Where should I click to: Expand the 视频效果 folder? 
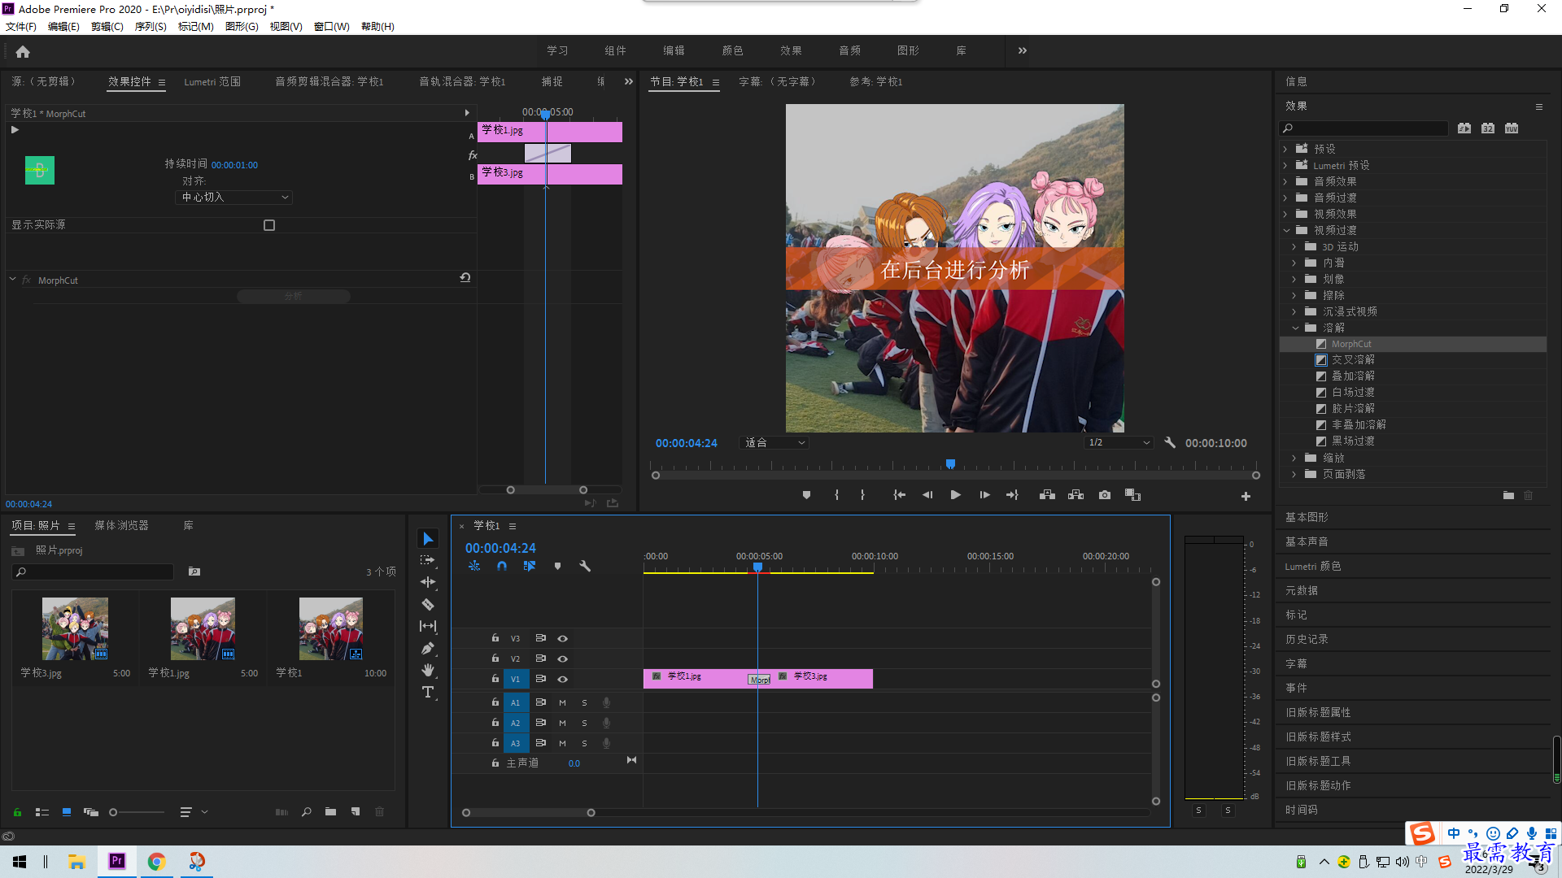pyautogui.click(x=1285, y=214)
